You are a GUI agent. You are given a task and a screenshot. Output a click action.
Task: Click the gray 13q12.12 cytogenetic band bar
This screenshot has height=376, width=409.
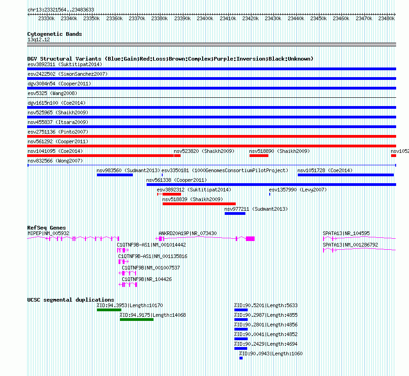tap(211, 45)
